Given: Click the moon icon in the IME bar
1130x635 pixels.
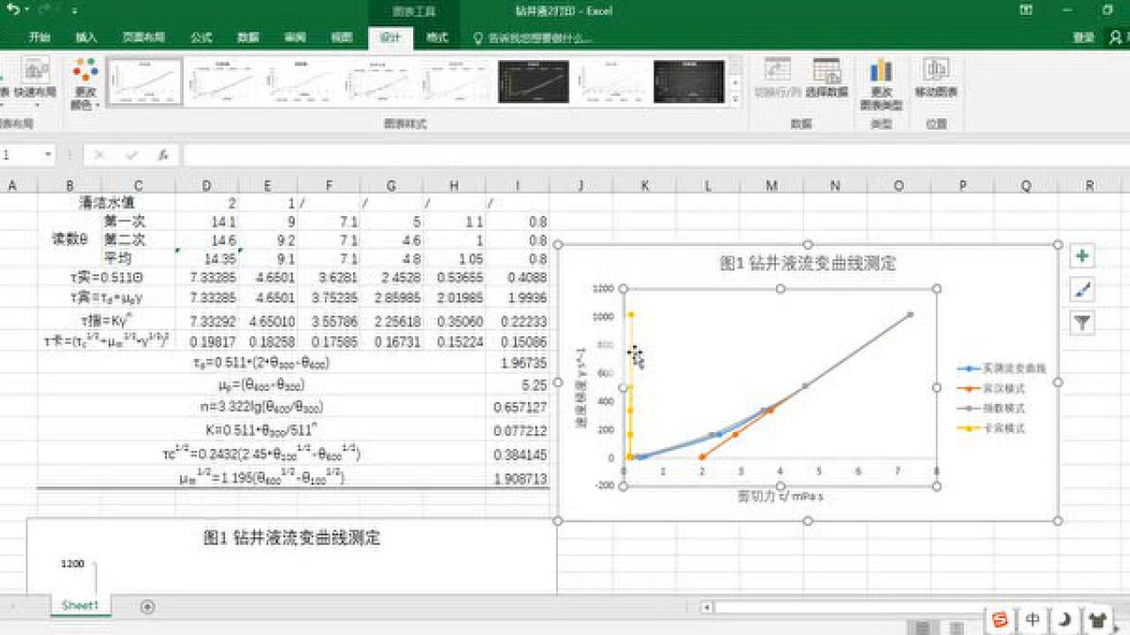Looking at the screenshot, I should coord(1065,619).
